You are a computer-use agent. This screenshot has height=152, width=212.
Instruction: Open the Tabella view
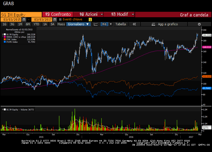[x=121, y=24]
